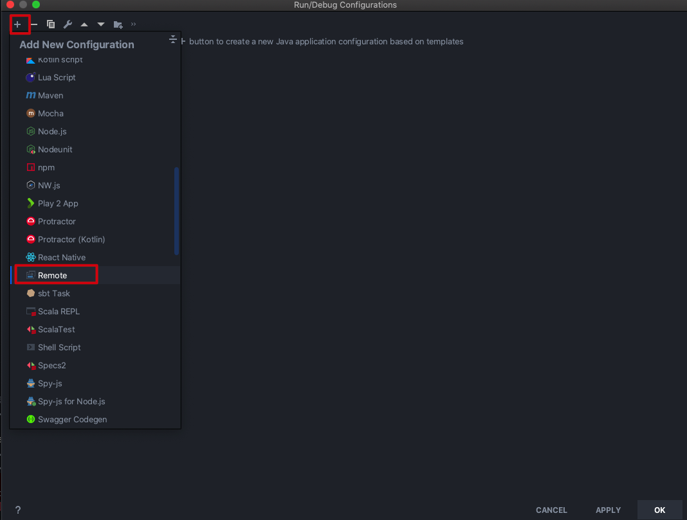Click the sbt Task hexagon icon
Screen dimensions: 687x520
coord(31,293)
